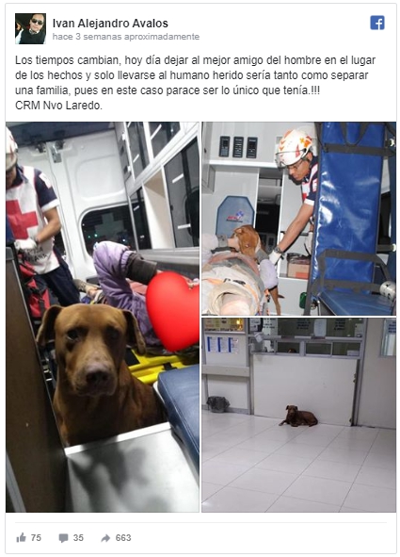
Task: Open the large photo of the brown dog in ambulance
Action: pyautogui.click(x=103, y=317)
